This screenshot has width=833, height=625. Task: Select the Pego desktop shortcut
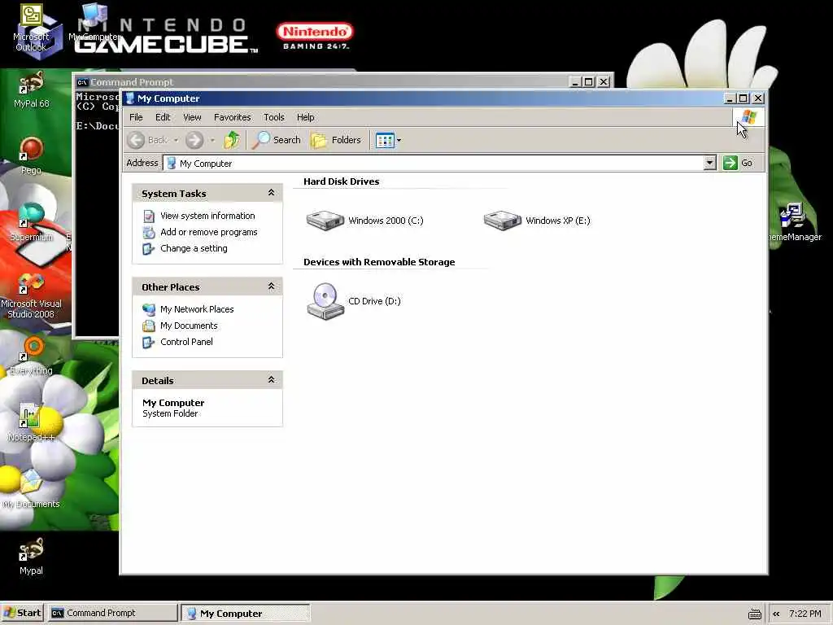tap(31, 156)
